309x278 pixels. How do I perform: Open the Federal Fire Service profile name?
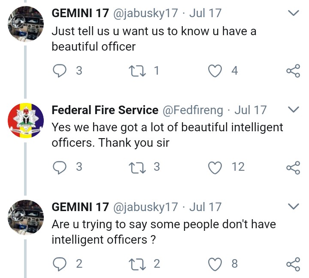(105, 110)
